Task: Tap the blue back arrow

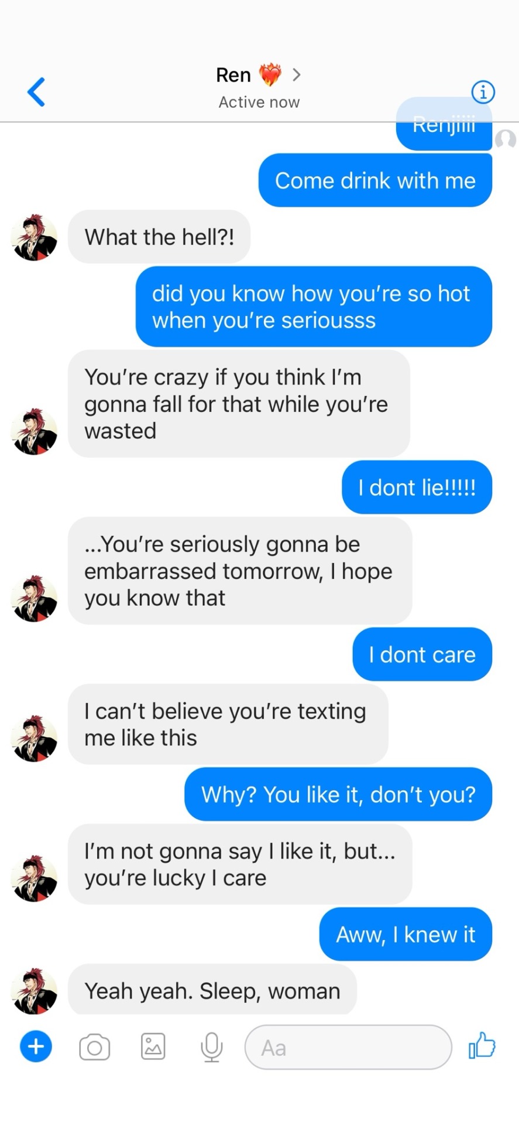Action: click(36, 92)
